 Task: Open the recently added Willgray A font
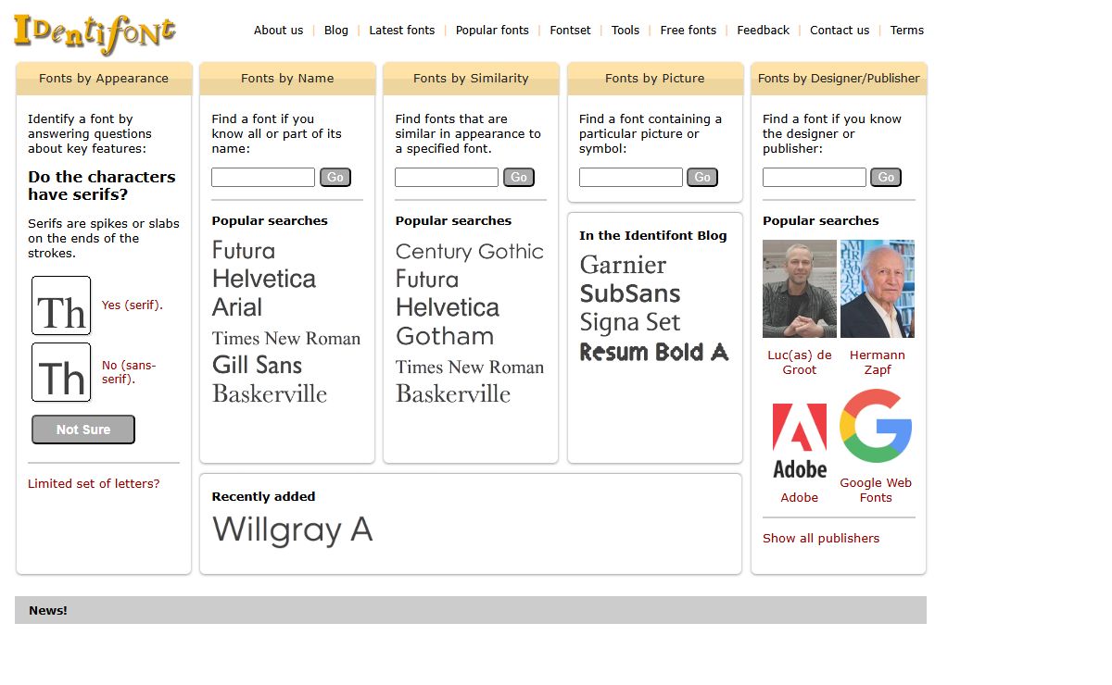pos(293,529)
